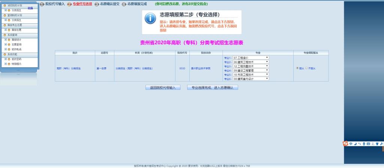Screen dimensions: 384x168
Task: Click the Sogou input method logo
Action: coord(345,144)
